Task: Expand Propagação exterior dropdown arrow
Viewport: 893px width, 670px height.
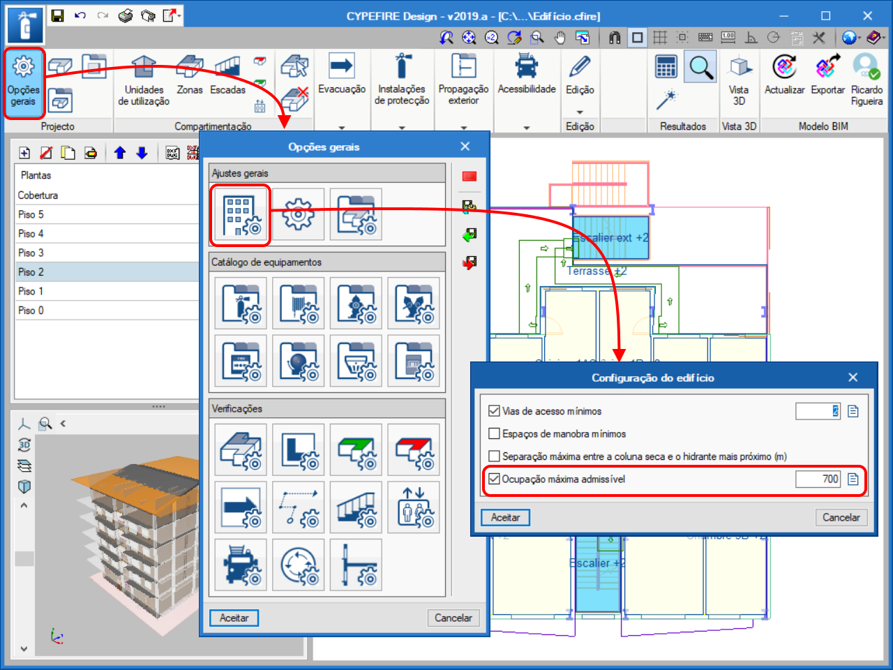Action: (x=463, y=127)
